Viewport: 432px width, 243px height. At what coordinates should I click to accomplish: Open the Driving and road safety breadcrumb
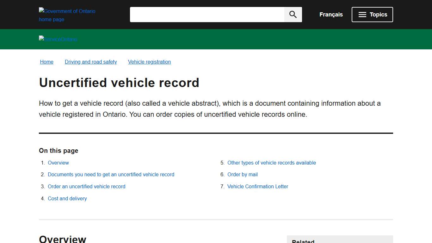91,62
